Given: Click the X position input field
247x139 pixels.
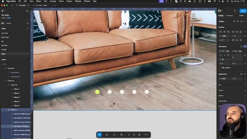Looking at the screenshot, I should 225,36.
